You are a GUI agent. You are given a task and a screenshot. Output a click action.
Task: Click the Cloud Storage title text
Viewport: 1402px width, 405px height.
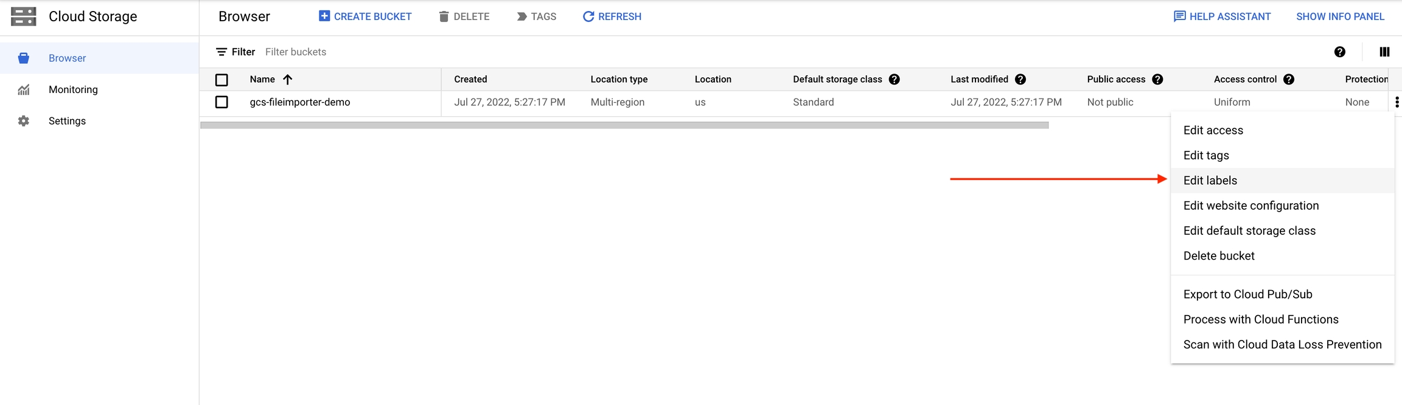click(x=93, y=16)
